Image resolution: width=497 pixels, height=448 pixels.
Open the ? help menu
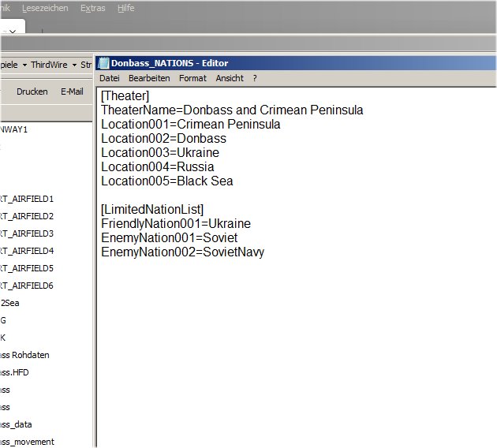[x=255, y=78]
